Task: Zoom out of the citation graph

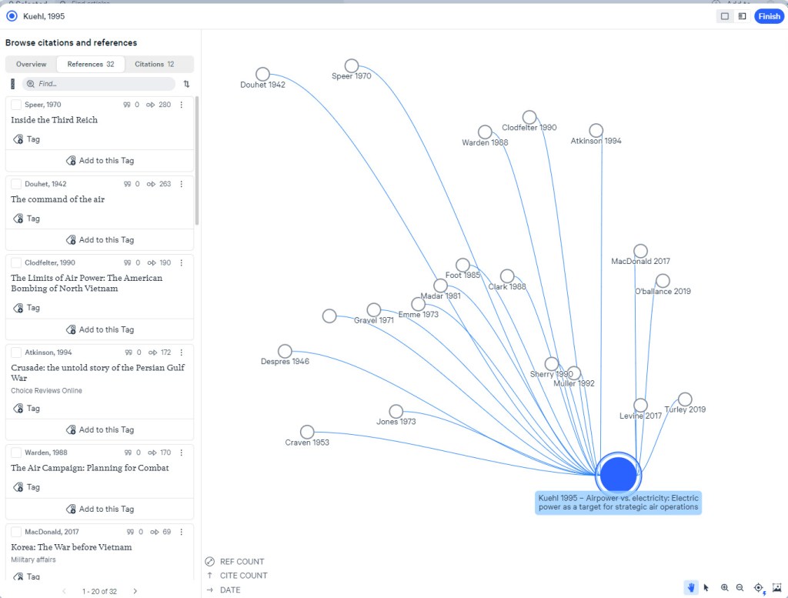Action: pos(740,587)
